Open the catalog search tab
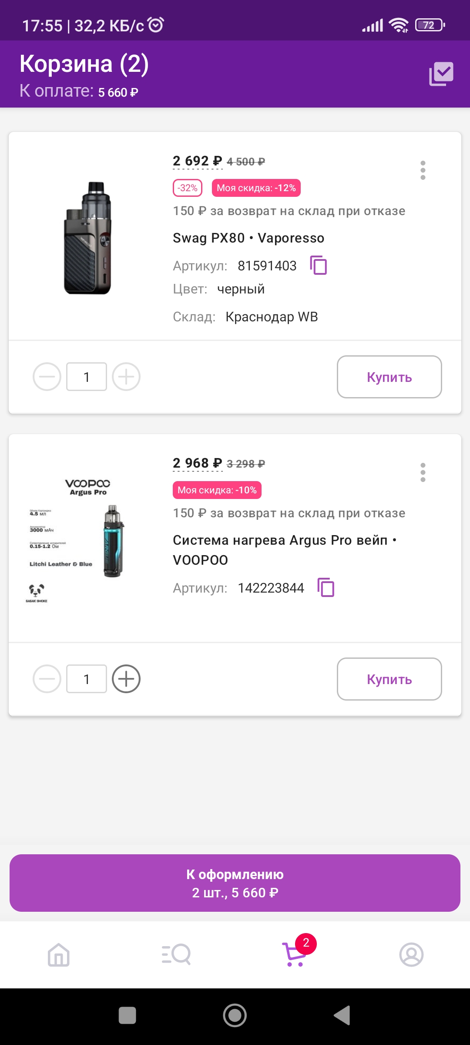The height and width of the screenshot is (1045, 470). pos(176,954)
